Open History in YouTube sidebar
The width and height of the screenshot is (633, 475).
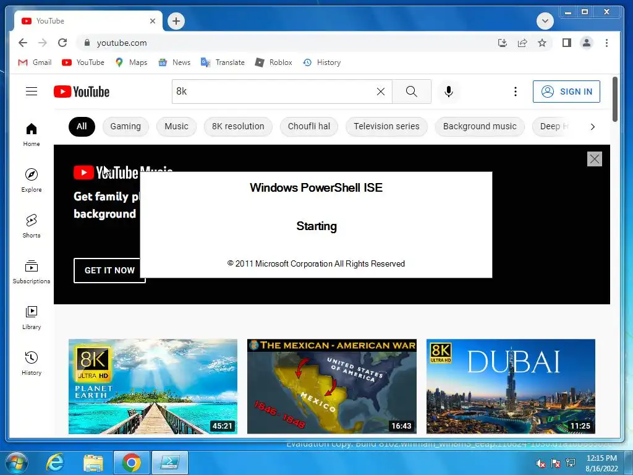click(x=32, y=364)
